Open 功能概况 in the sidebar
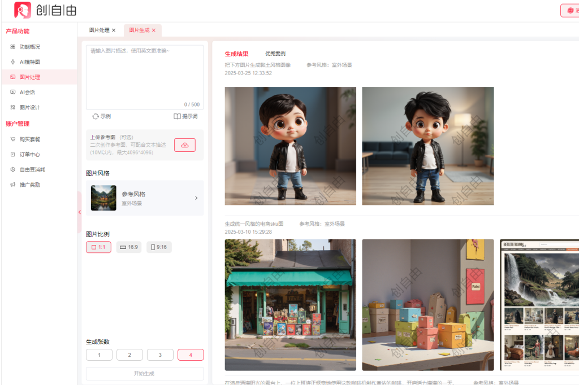This screenshot has height=385, width=579. (29, 47)
